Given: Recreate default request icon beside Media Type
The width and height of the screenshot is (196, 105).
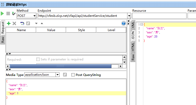Looking at the screenshot, I should (x=65, y=75).
